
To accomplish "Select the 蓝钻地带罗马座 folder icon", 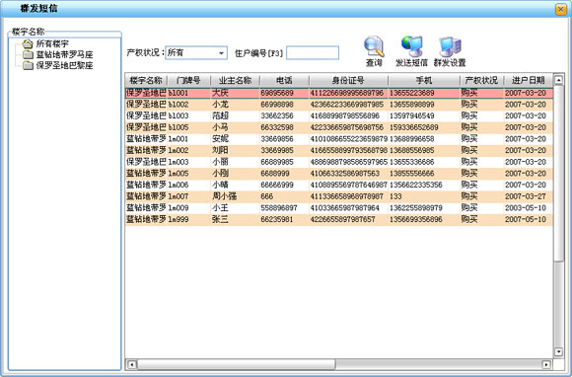I will tap(28, 54).
